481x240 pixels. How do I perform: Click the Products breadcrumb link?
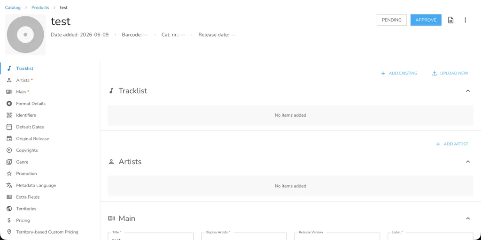(40, 7)
